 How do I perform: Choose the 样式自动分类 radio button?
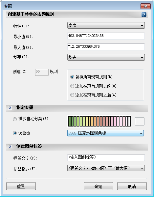[x=15, y=119]
